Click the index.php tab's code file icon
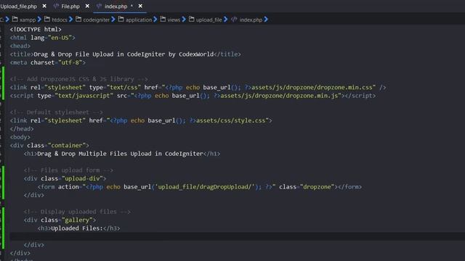The image size is (465, 261). coord(99,6)
